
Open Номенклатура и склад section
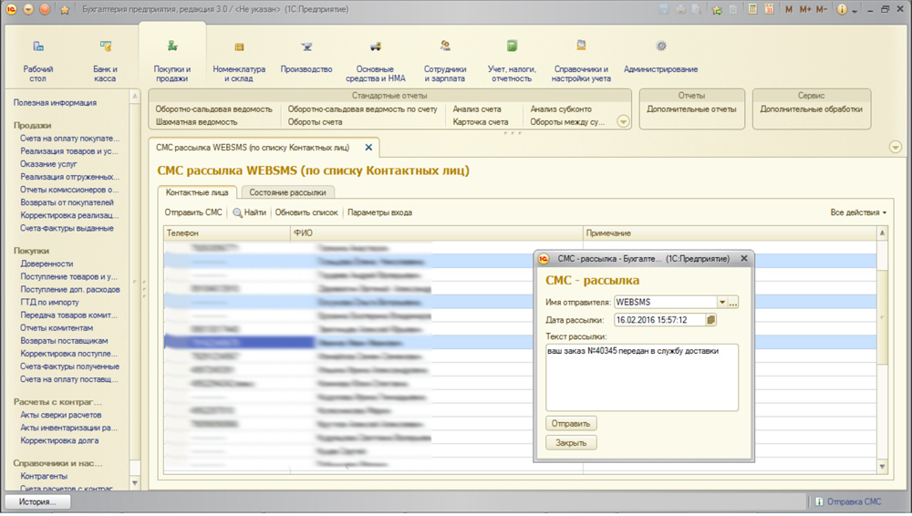point(239,61)
